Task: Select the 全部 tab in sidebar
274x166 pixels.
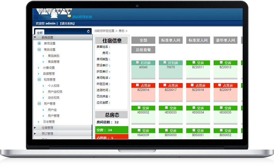Action: point(40,33)
